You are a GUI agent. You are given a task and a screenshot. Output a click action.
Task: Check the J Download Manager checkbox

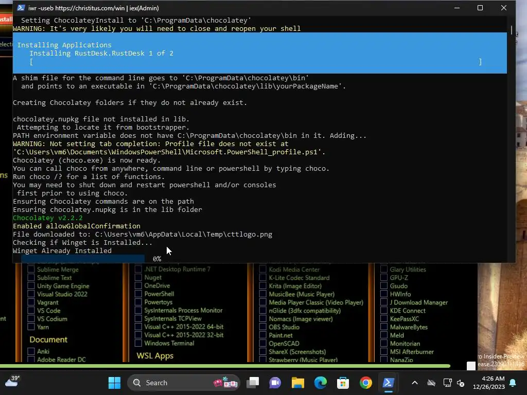[x=384, y=302]
